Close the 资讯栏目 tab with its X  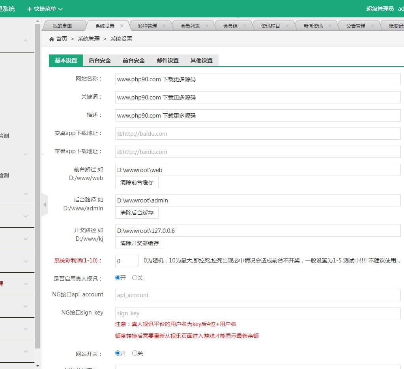(287, 26)
